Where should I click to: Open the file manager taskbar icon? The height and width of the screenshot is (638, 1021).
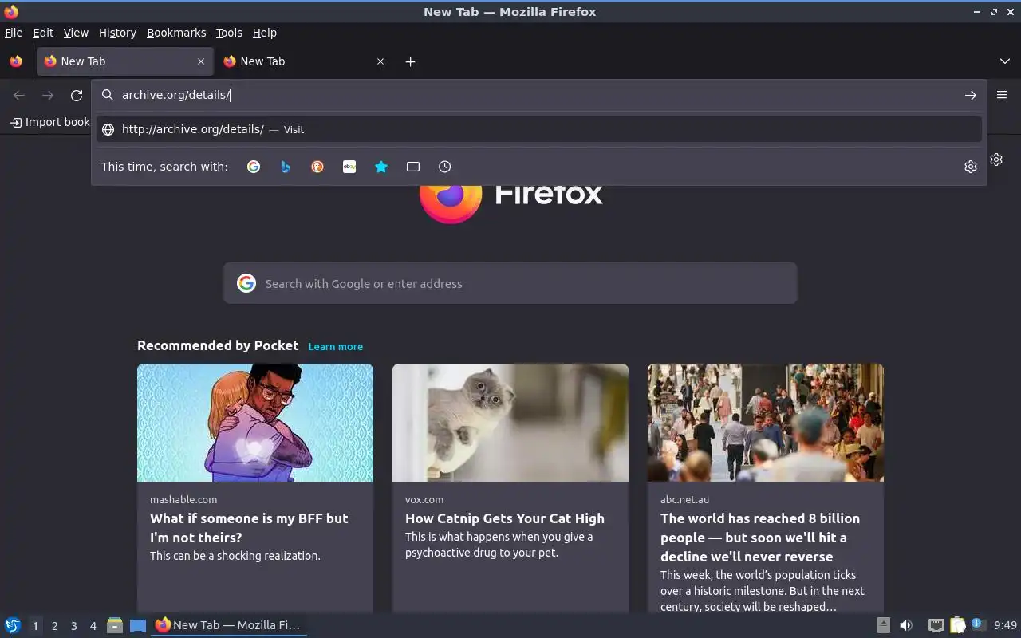[115, 625]
